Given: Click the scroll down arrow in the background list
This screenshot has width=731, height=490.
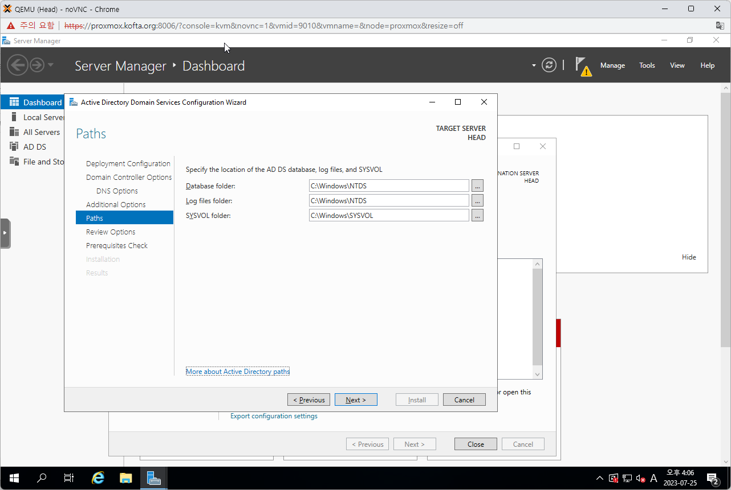Looking at the screenshot, I should pos(537,374).
